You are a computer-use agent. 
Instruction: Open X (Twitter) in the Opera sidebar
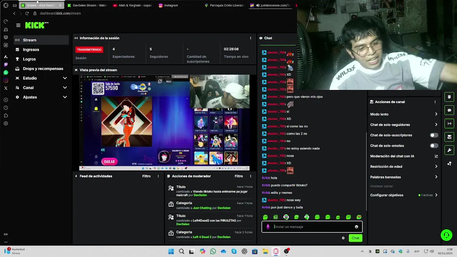(6, 88)
